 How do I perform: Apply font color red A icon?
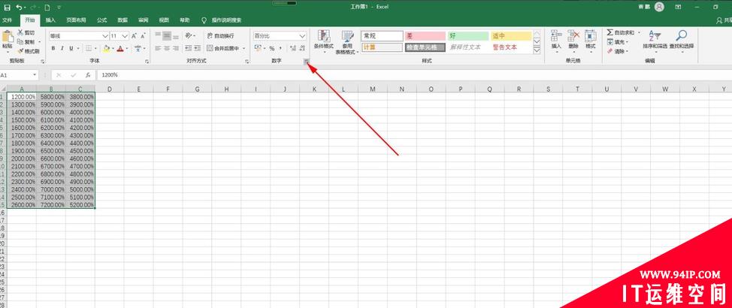tap(120, 48)
